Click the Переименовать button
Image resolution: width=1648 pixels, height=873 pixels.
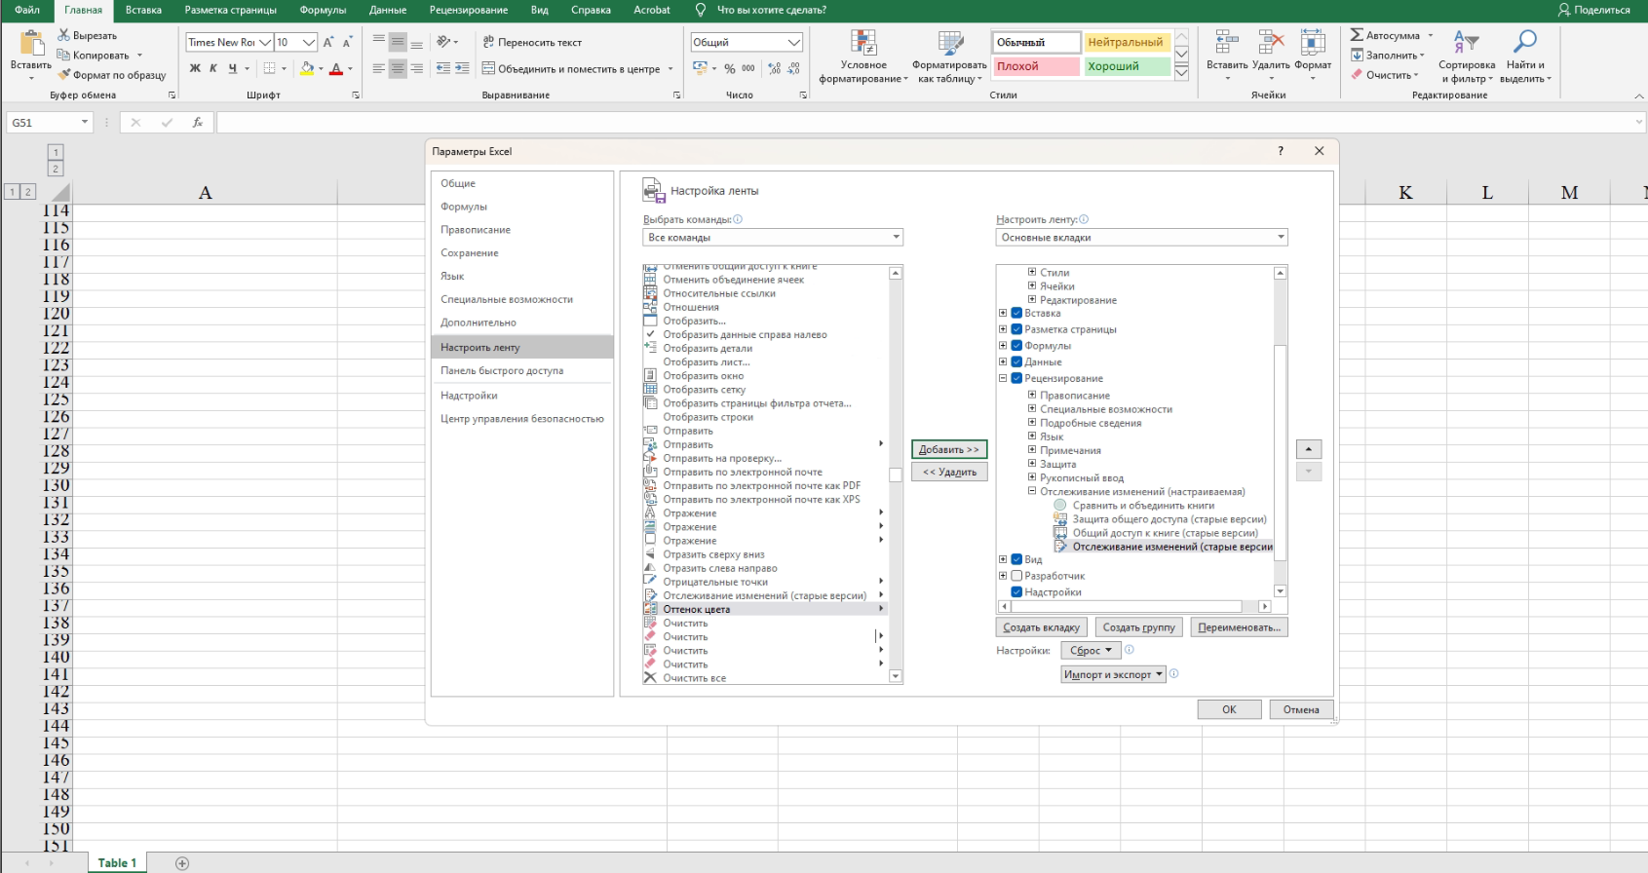1239,627
